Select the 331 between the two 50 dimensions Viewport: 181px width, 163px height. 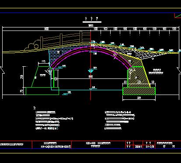click(x=139, y=82)
